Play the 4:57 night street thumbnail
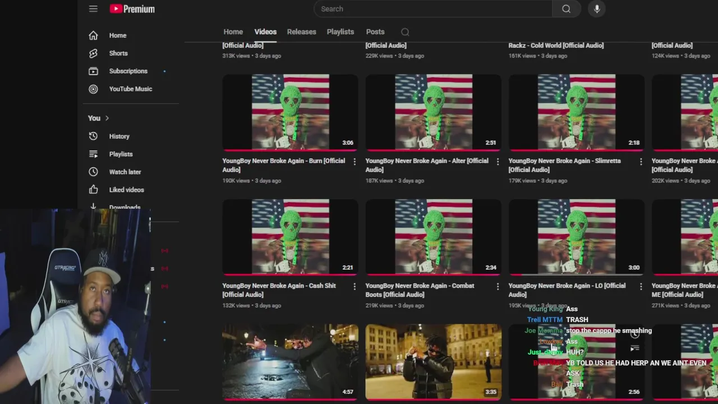 [290, 362]
